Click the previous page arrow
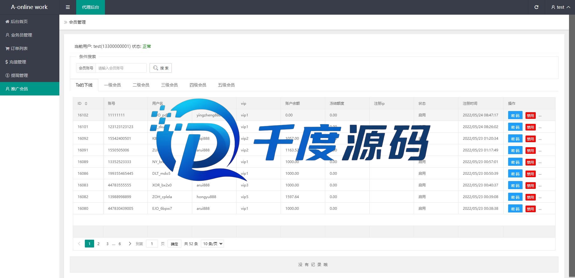 tap(79, 244)
